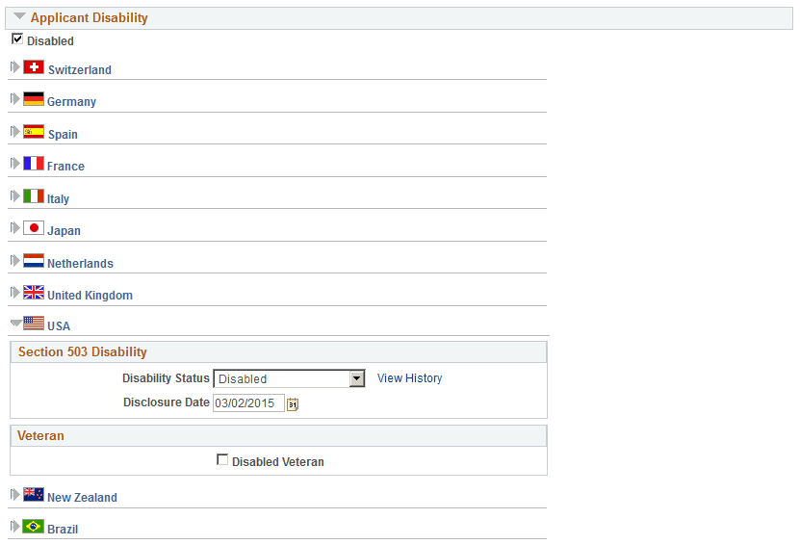The width and height of the screenshot is (800, 545).
Task: Click the USA flag icon
Action: 34,323
